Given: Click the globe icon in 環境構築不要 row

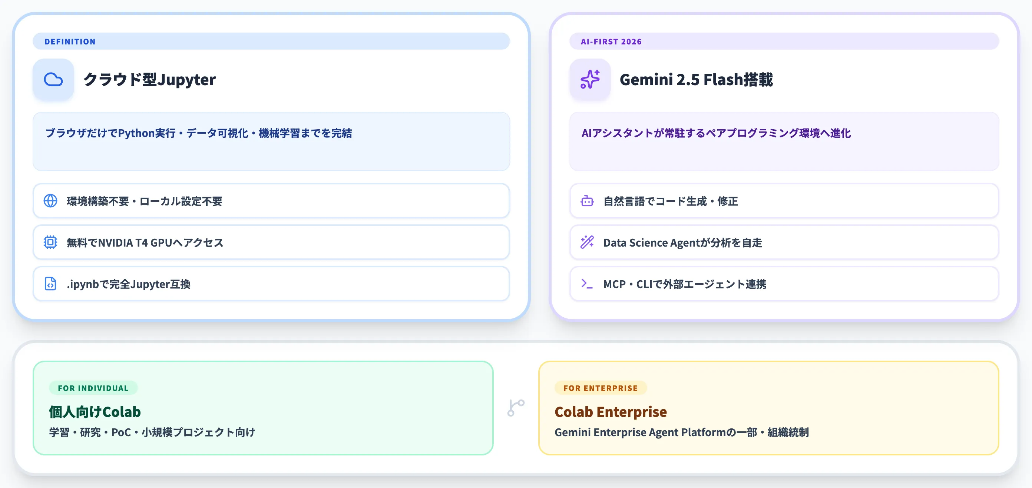Looking at the screenshot, I should tap(50, 201).
